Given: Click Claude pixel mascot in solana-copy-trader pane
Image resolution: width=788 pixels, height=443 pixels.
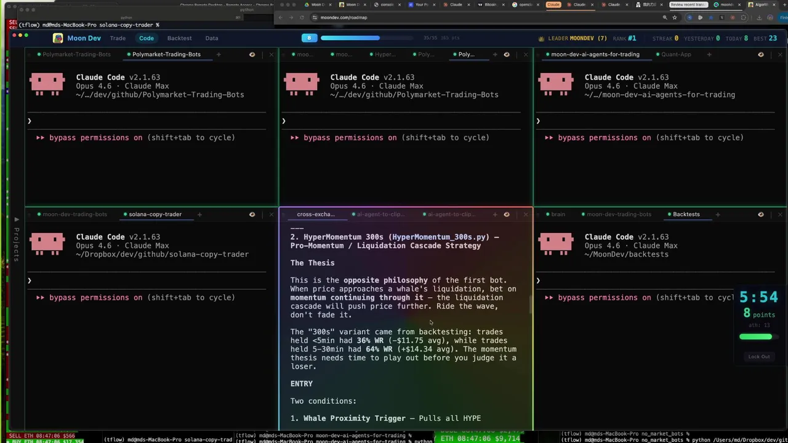Looking at the screenshot, I should coord(47,243).
